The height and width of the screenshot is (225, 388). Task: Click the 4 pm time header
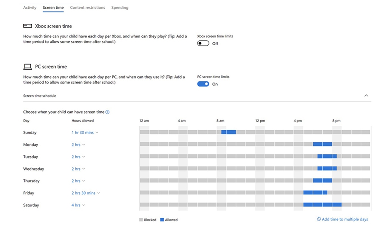click(298, 121)
